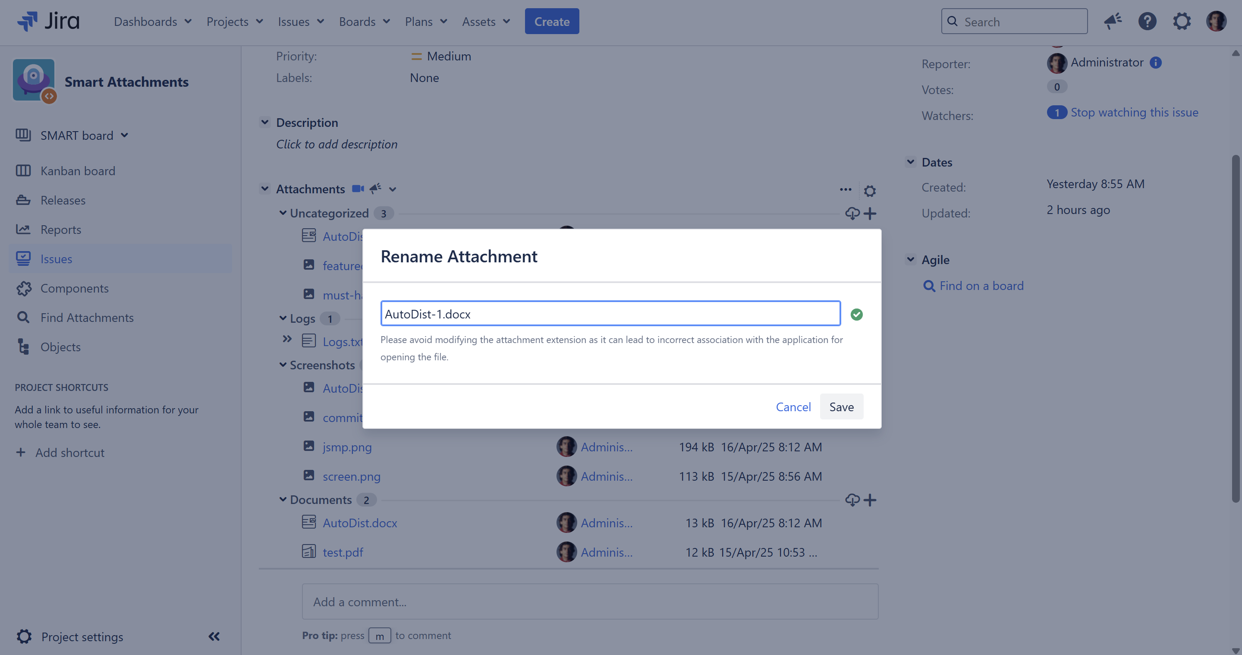Open the help question mark icon
The height and width of the screenshot is (655, 1242).
click(x=1147, y=21)
